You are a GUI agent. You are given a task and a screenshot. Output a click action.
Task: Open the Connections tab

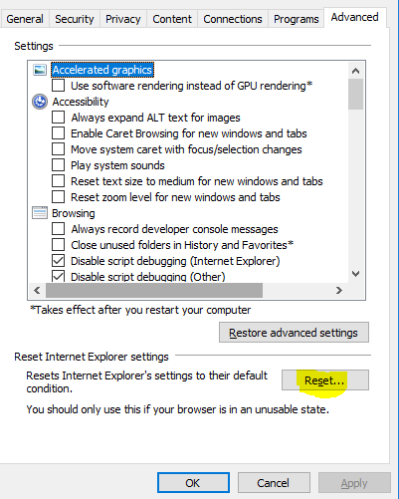click(x=233, y=19)
